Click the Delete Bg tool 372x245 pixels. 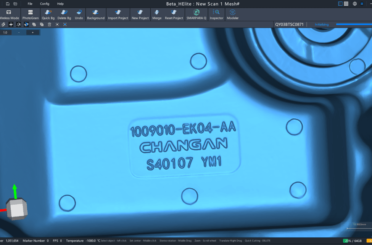click(x=64, y=15)
